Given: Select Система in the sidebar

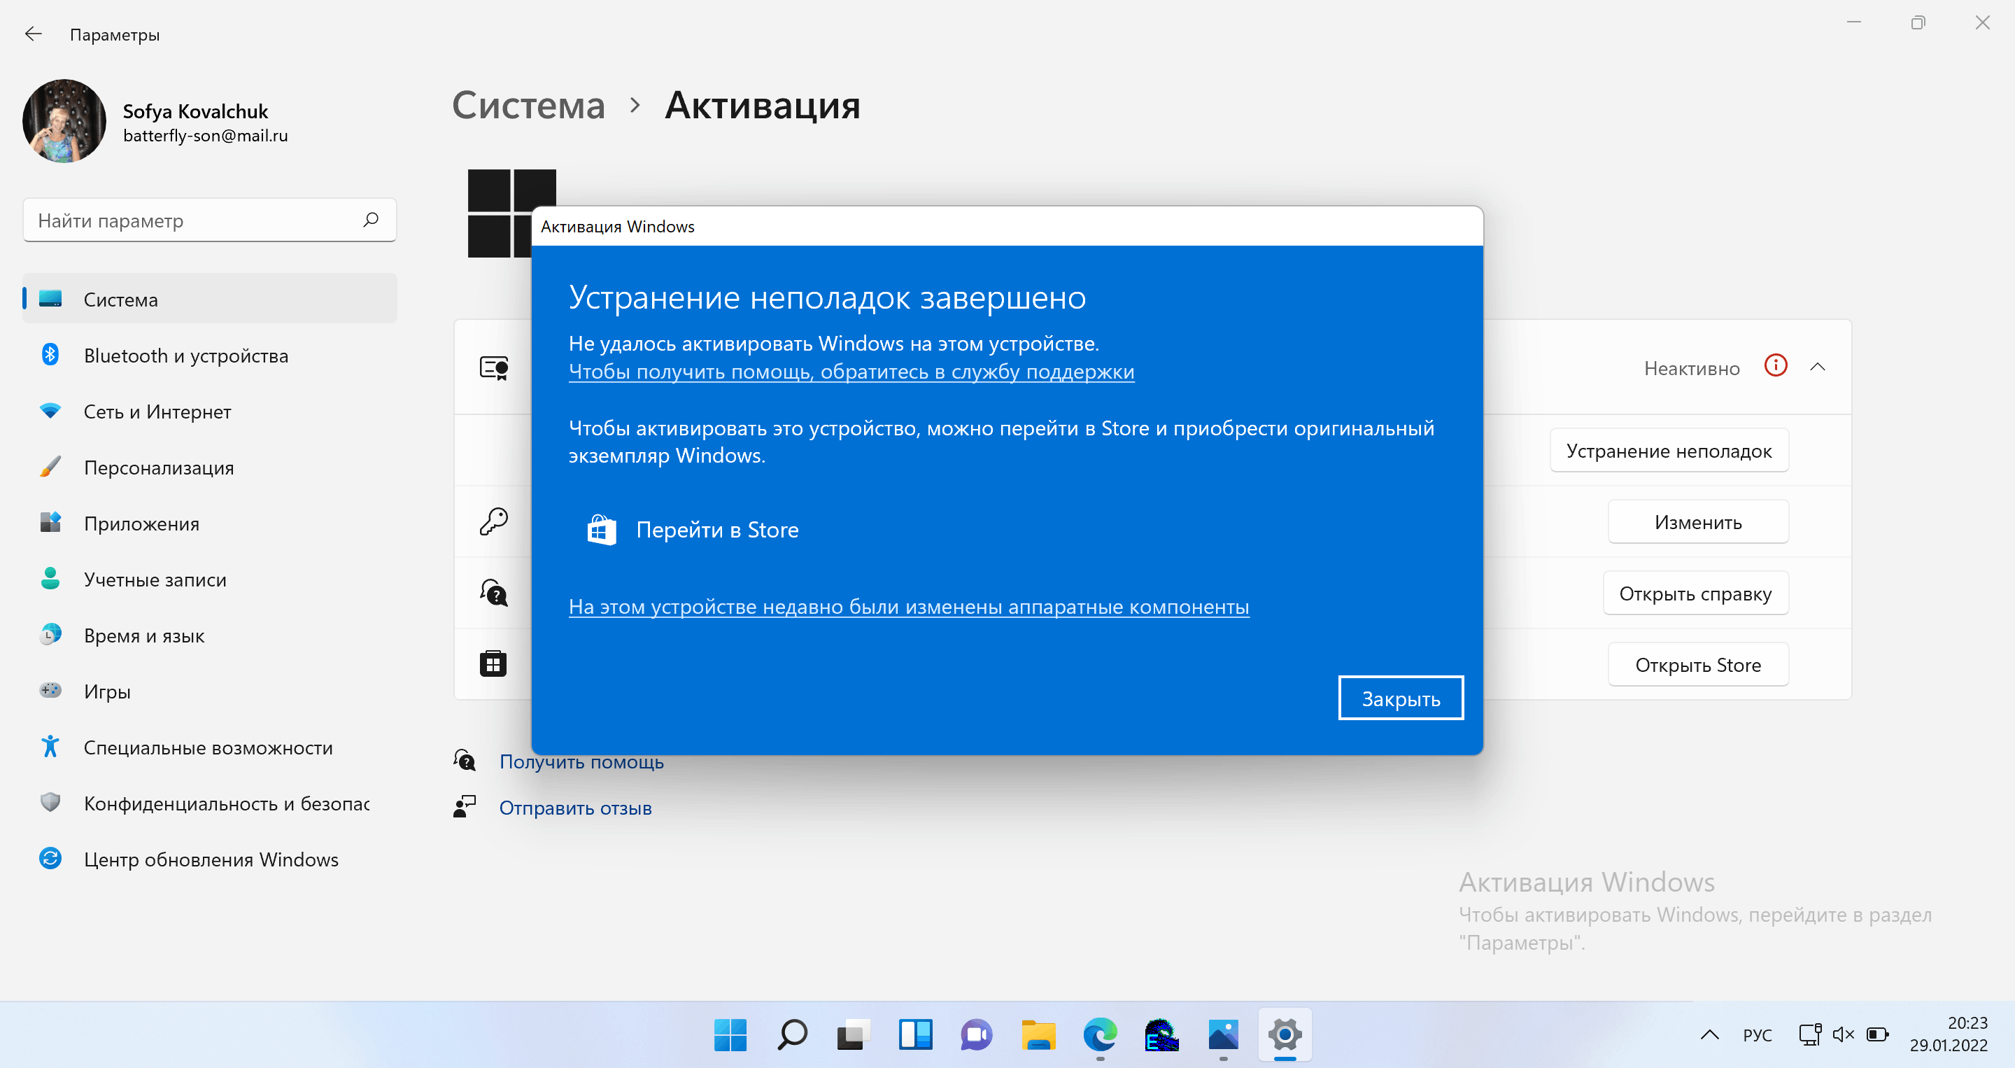Looking at the screenshot, I should point(210,299).
